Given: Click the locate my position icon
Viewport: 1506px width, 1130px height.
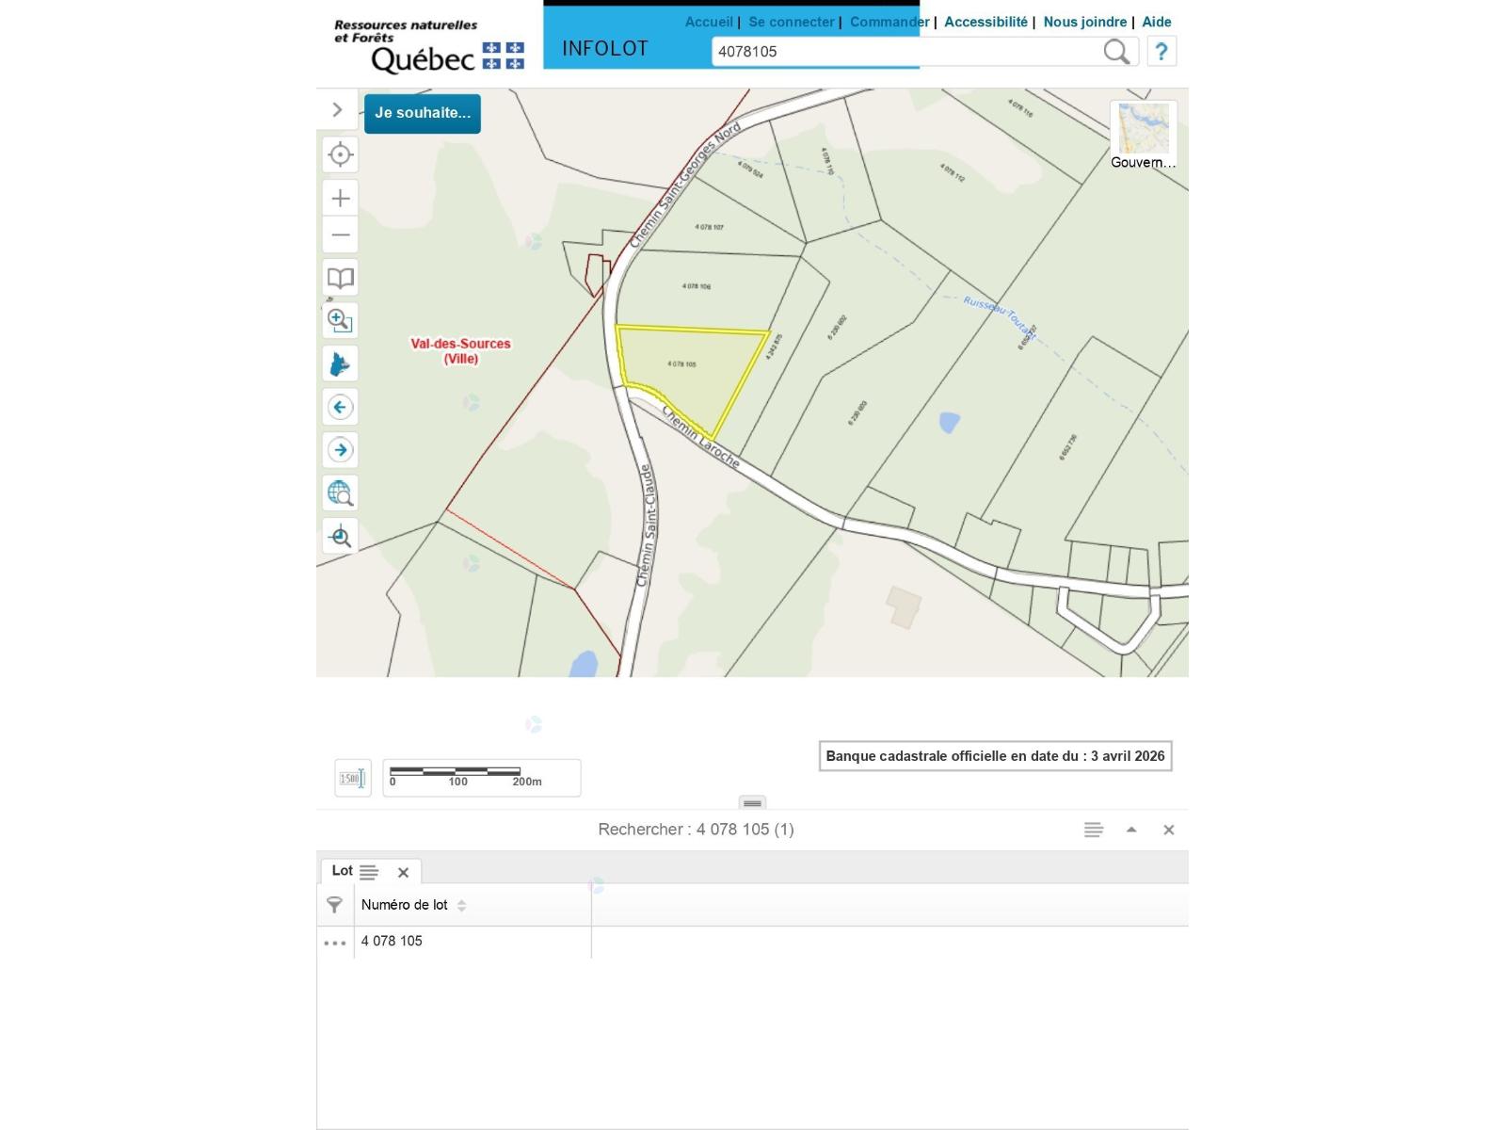Looking at the screenshot, I should point(341,154).
